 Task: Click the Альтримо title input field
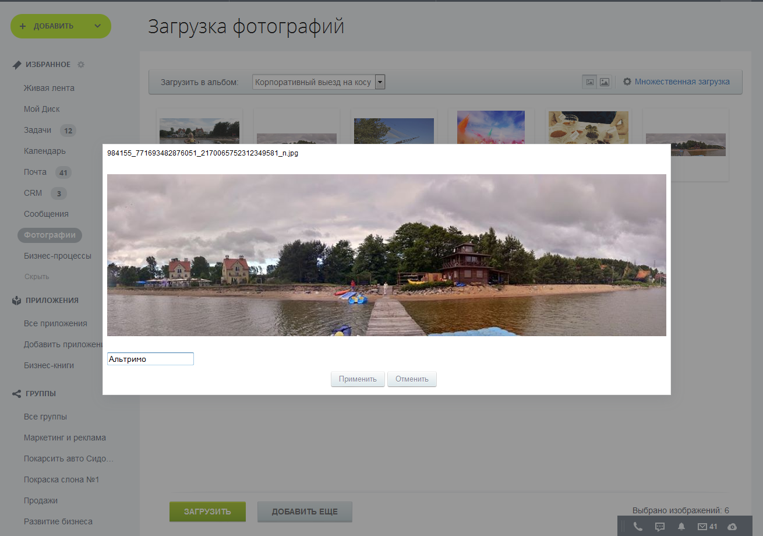coord(150,359)
